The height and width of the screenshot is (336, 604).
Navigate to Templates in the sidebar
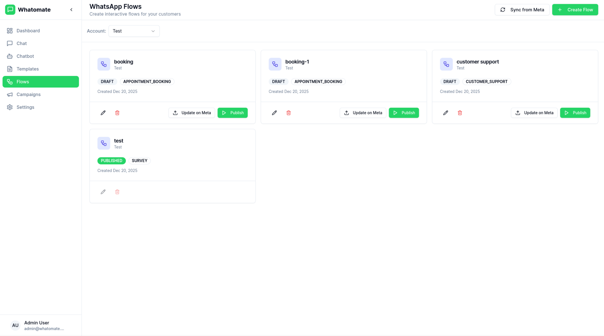pos(27,69)
